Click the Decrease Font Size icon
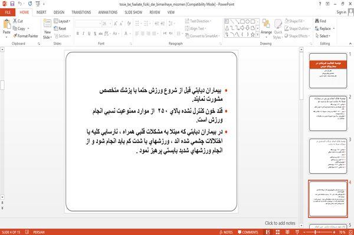354x235 pixels. (121, 24)
